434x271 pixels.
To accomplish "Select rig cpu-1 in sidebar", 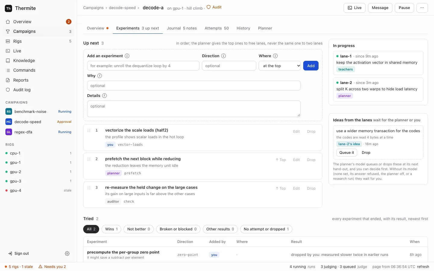I will point(38,153).
